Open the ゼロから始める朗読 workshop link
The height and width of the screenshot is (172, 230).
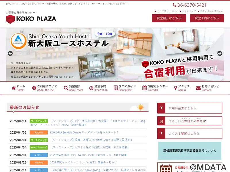click(89, 147)
